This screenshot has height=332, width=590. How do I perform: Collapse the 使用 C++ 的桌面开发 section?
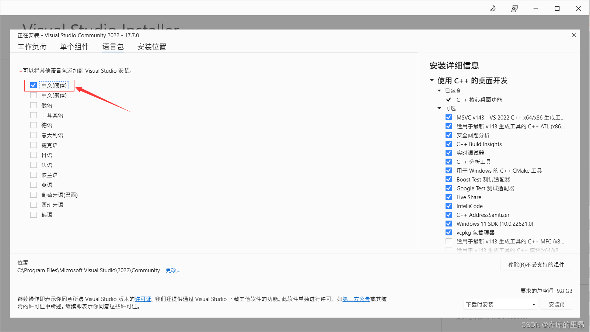432,80
